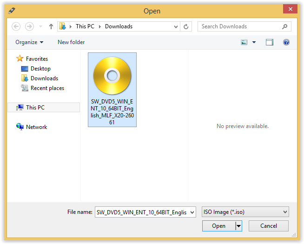Open the ISO Image file type dropdown

pyautogui.click(x=245, y=212)
